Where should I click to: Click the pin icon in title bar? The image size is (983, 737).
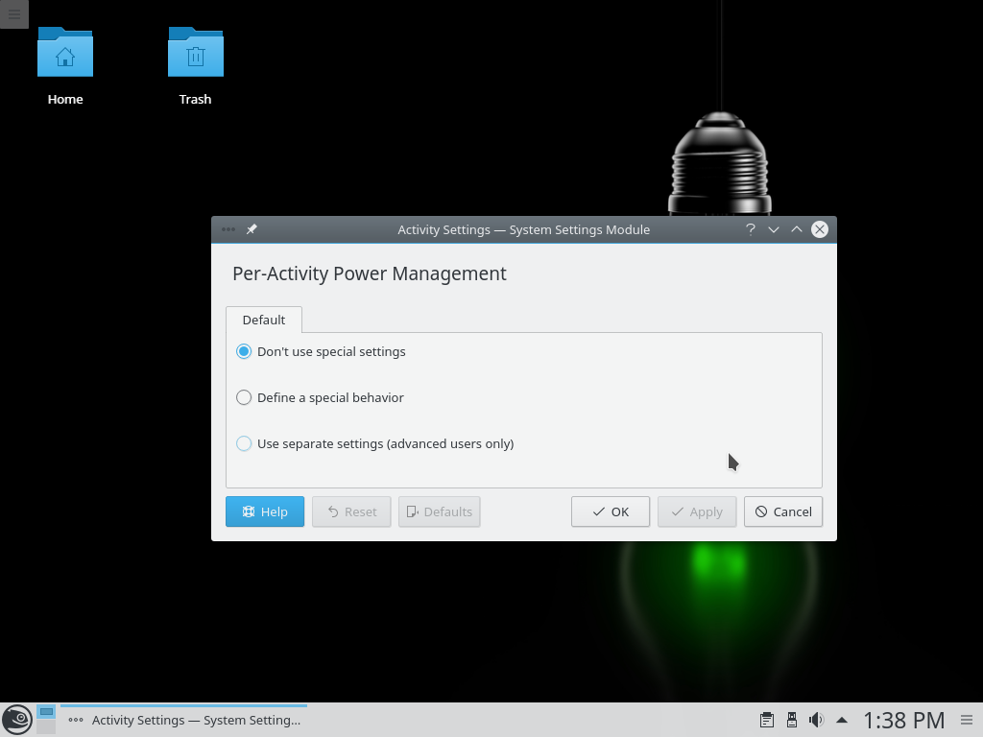point(252,229)
